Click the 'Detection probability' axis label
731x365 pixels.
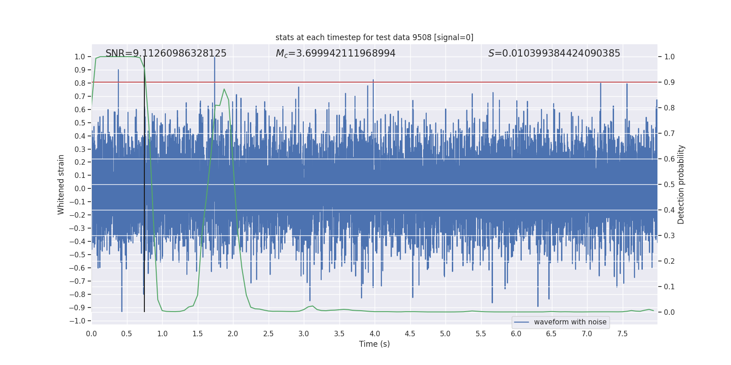(681, 184)
